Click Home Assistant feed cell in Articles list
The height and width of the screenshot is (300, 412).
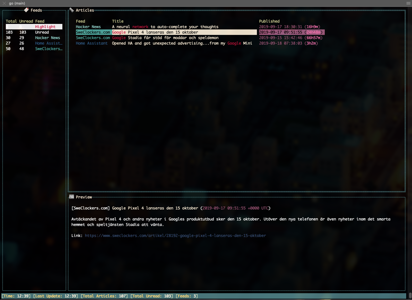91,43
